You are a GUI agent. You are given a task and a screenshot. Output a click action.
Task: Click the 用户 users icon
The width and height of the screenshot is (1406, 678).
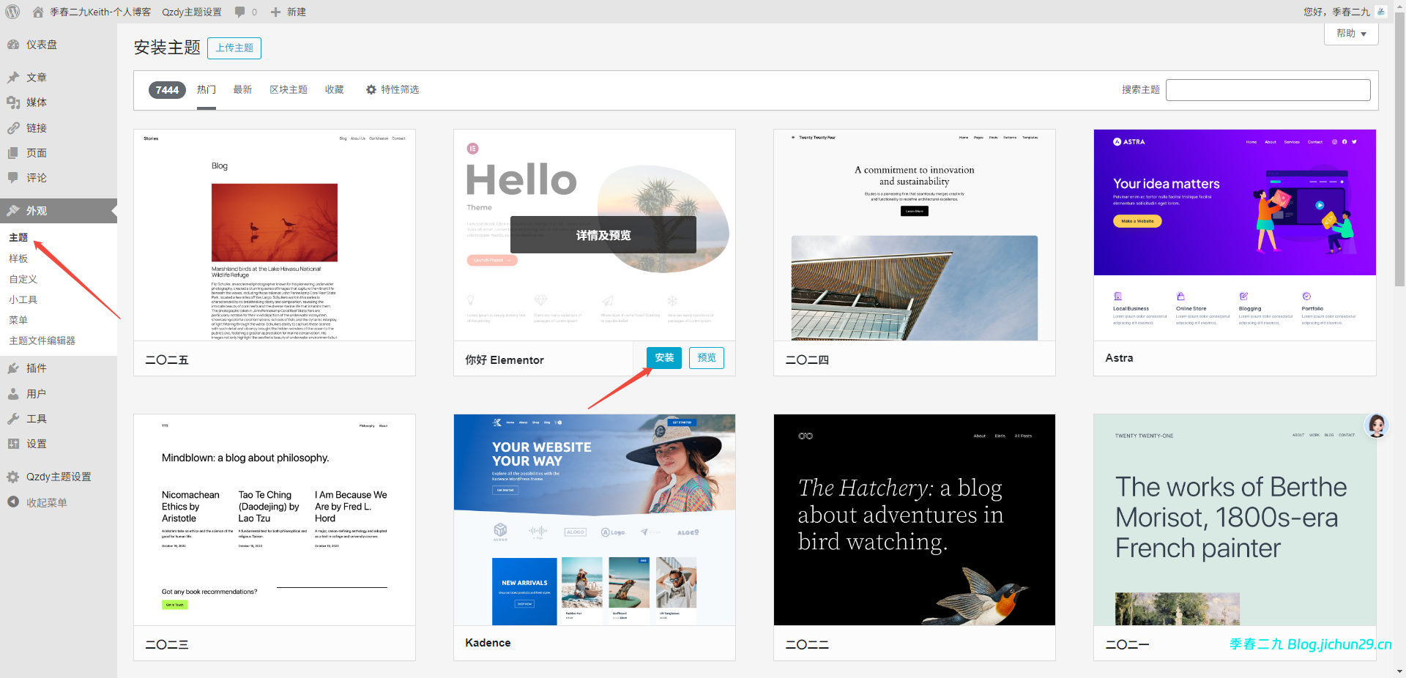pyautogui.click(x=13, y=394)
